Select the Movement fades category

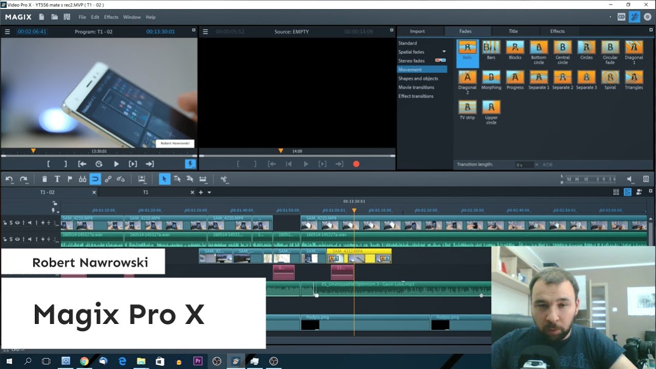(422, 69)
